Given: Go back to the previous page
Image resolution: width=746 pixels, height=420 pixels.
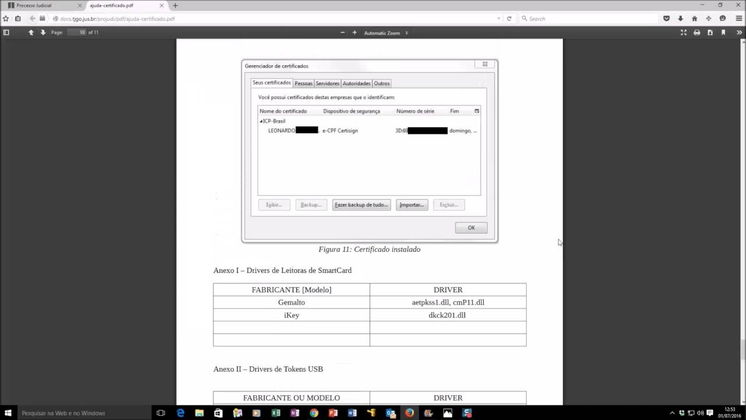Looking at the screenshot, I should 33,19.
